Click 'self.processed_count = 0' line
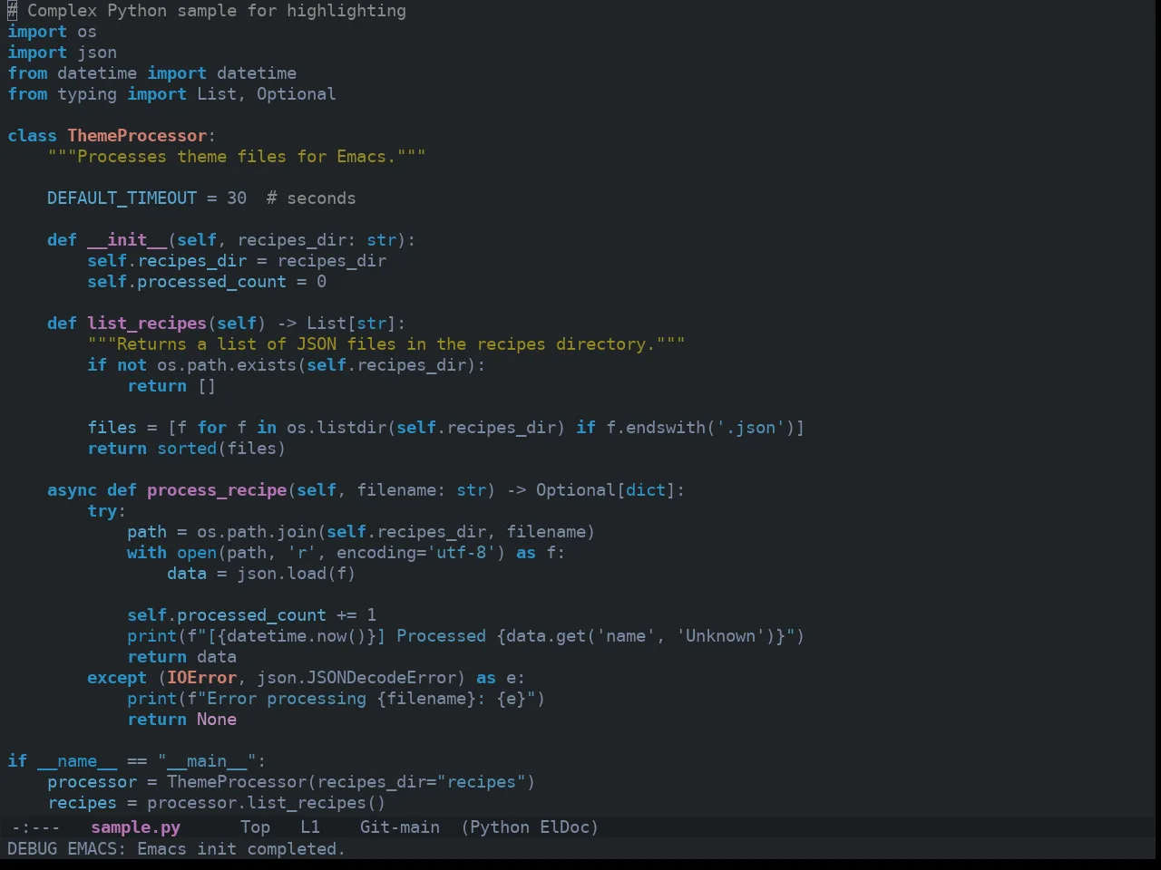 coord(207,282)
